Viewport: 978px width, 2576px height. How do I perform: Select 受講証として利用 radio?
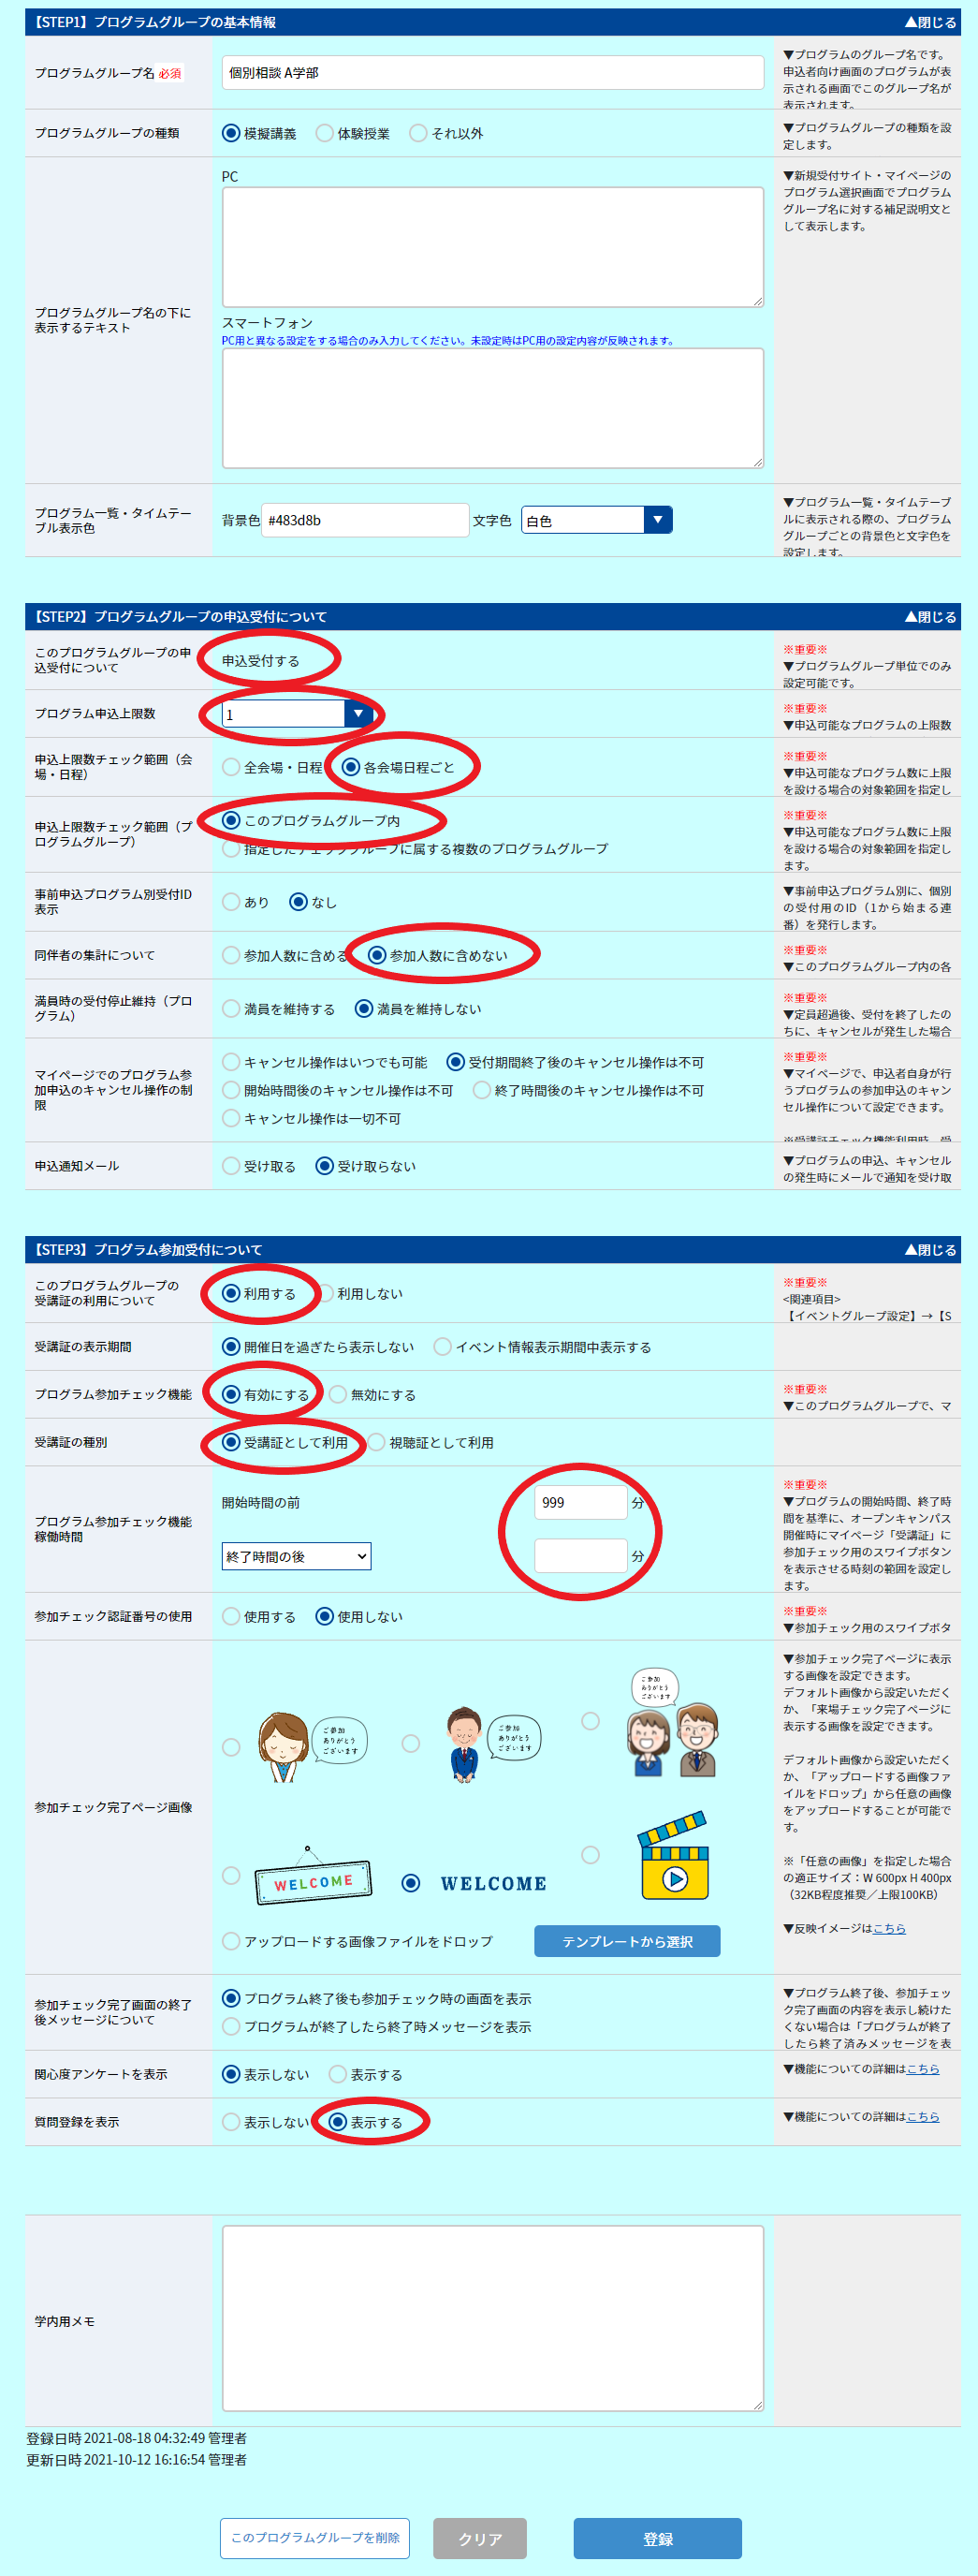click(231, 1442)
